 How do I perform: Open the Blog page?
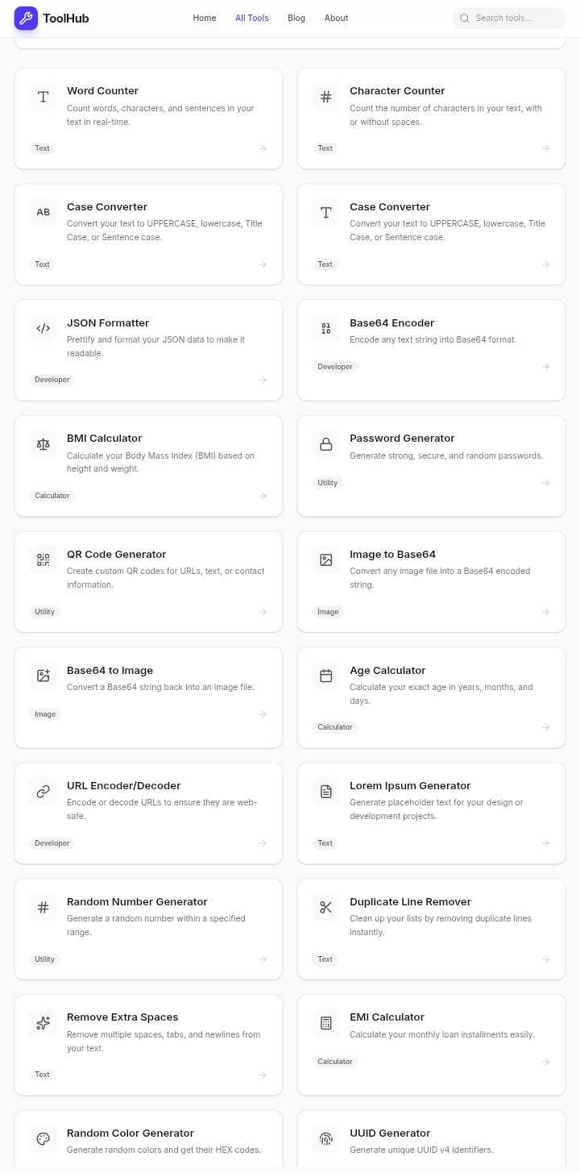[x=296, y=18]
